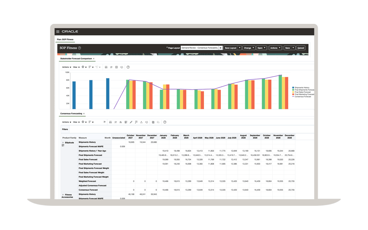Open Actions menu in Consensus Forecasting toolbar
Viewport: 368px width, 230px height.
66,122
